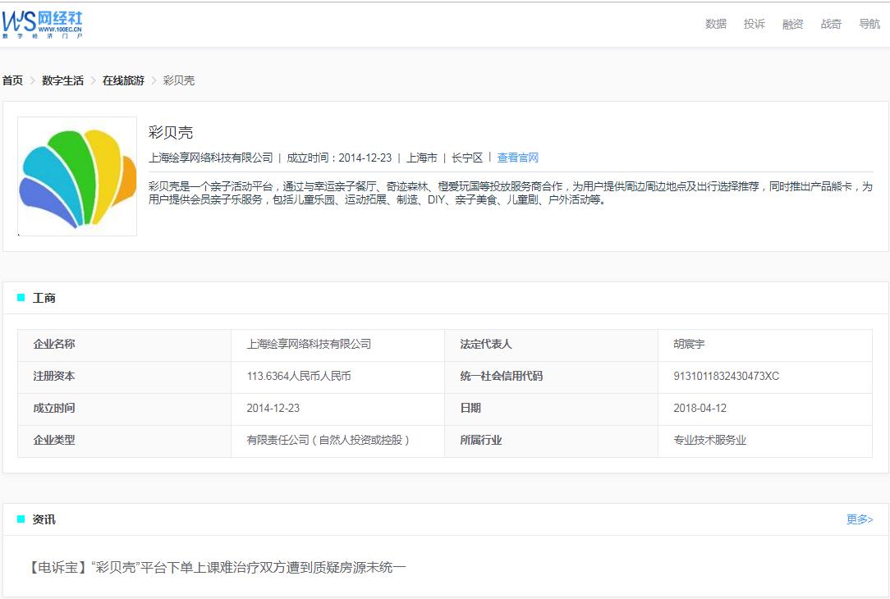Click the 上海市 location text

click(x=422, y=158)
